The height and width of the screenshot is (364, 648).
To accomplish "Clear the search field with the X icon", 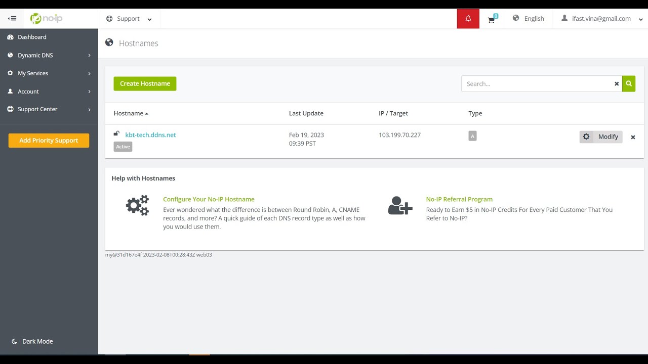I will (617, 84).
